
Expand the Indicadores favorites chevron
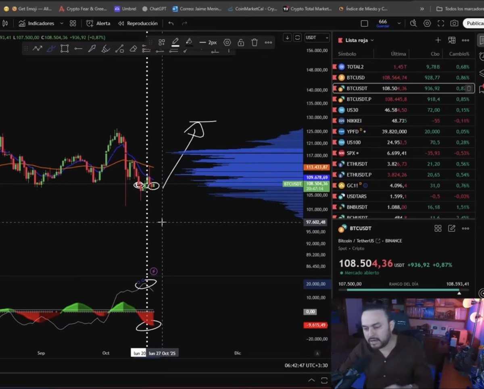coord(62,23)
